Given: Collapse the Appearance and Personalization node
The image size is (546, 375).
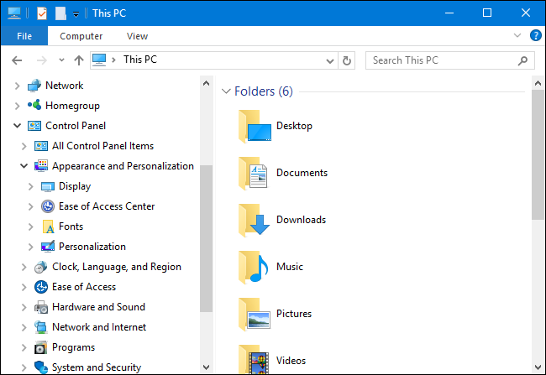Looking at the screenshot, I should coord(24,166).
